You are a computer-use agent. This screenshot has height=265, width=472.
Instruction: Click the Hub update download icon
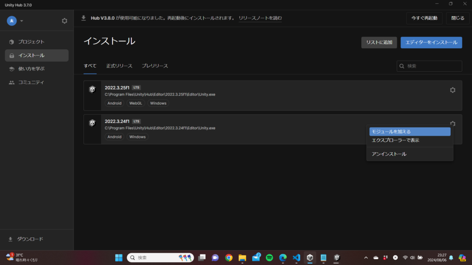pyautogui.click(x=84, y=18)
